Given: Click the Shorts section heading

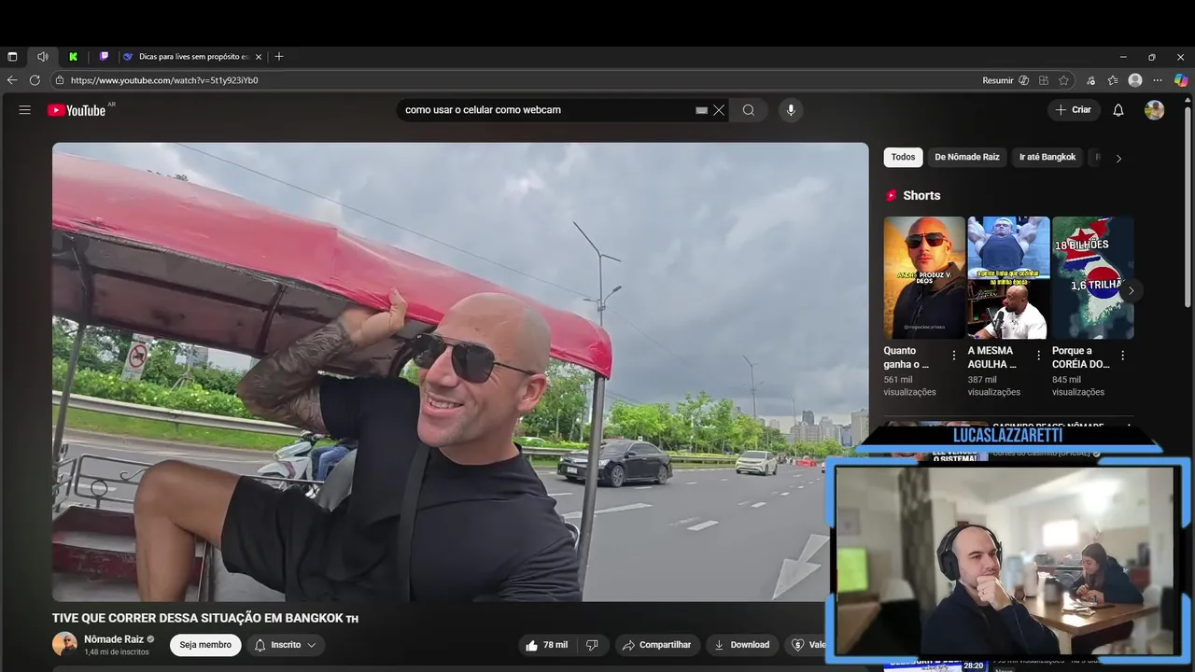Looking at the screenshot, I should pyautogui.click(x=921, y=196).
